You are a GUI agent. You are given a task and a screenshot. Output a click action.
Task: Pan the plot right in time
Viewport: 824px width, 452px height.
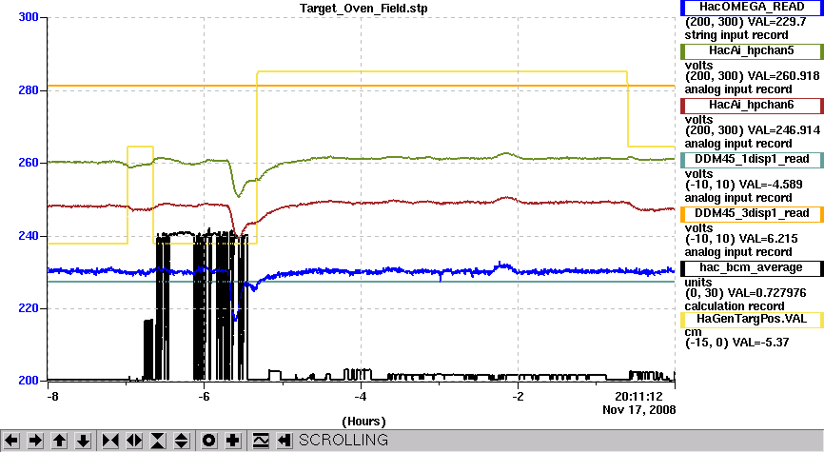[x=35, y=440]
